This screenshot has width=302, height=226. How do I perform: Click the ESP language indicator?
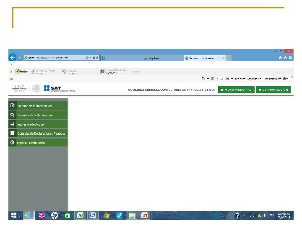[x=272, y=216]
